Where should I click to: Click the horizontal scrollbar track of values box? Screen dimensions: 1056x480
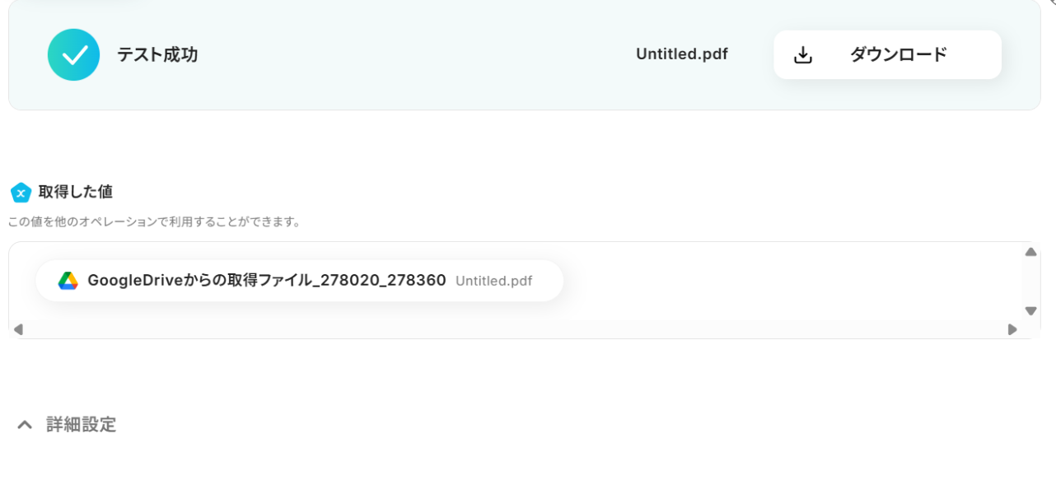pyautogui.click(x=515, y=329)
